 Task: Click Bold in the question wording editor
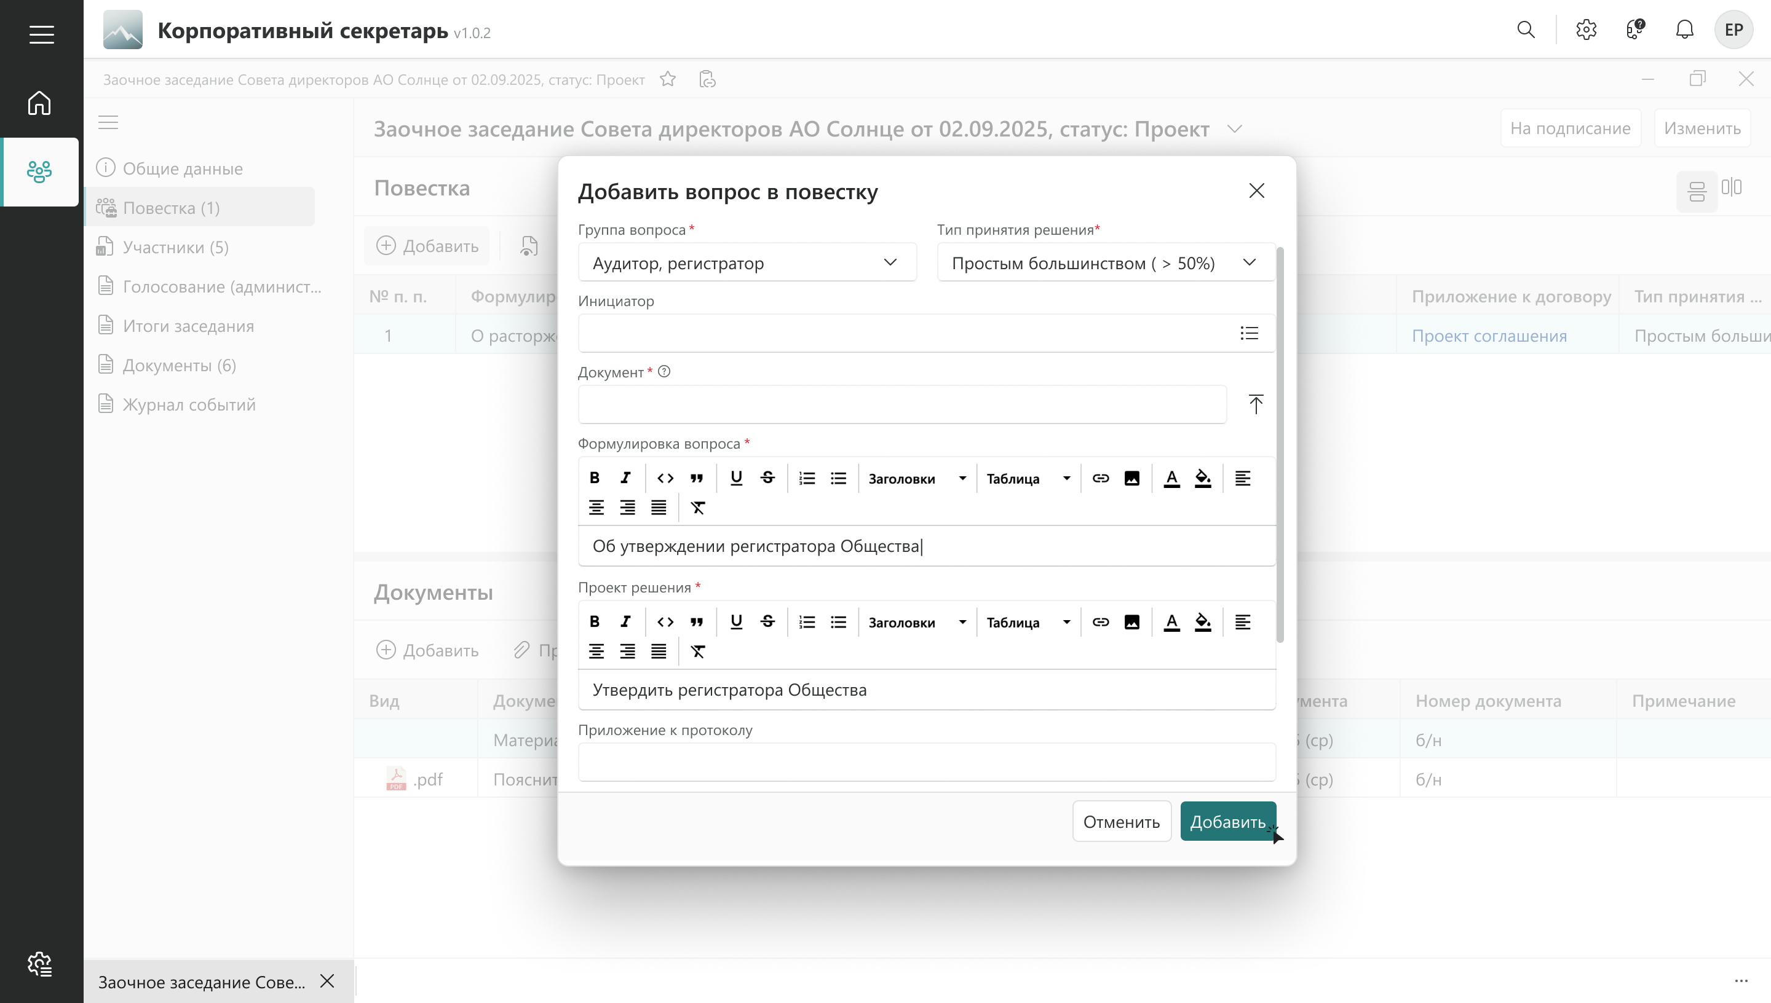(x=594, y=478)
